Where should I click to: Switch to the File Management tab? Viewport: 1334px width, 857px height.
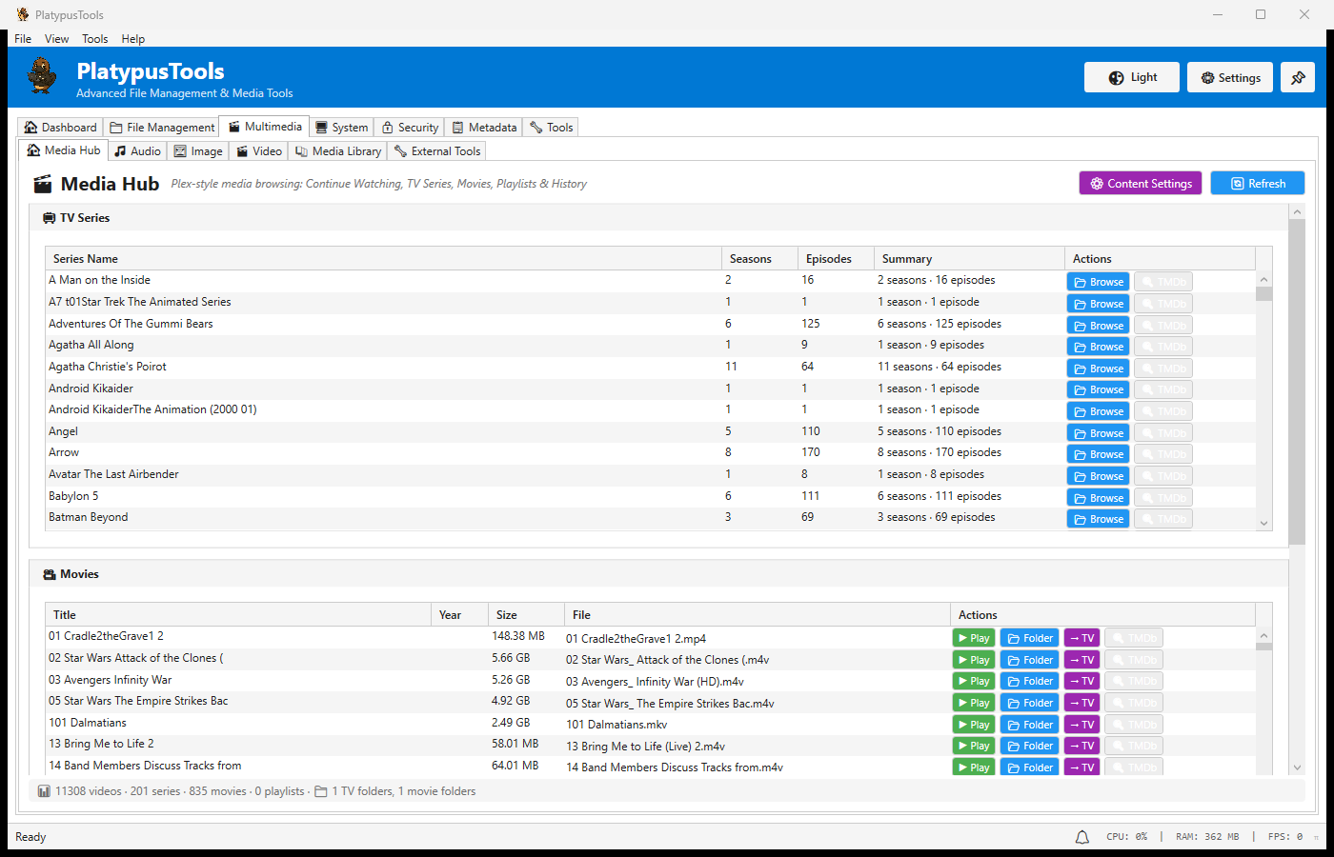coord(162,128)
